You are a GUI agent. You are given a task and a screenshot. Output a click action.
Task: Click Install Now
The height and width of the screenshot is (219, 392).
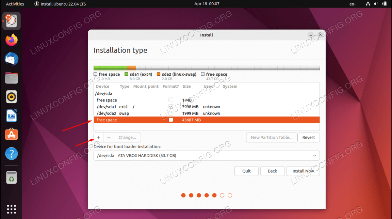pos(303,171)
